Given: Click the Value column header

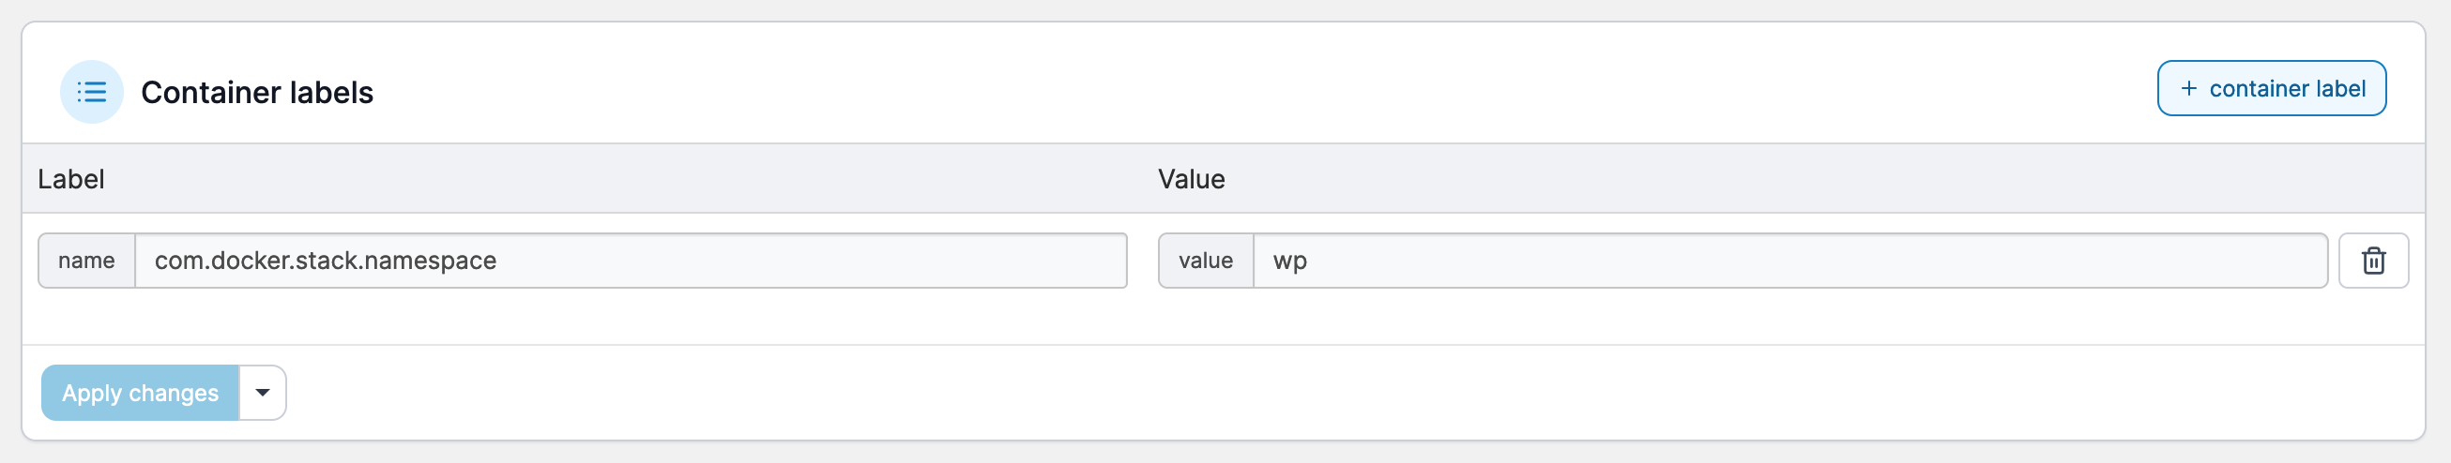Looking at the screenshot, I should coord(1191,179).
